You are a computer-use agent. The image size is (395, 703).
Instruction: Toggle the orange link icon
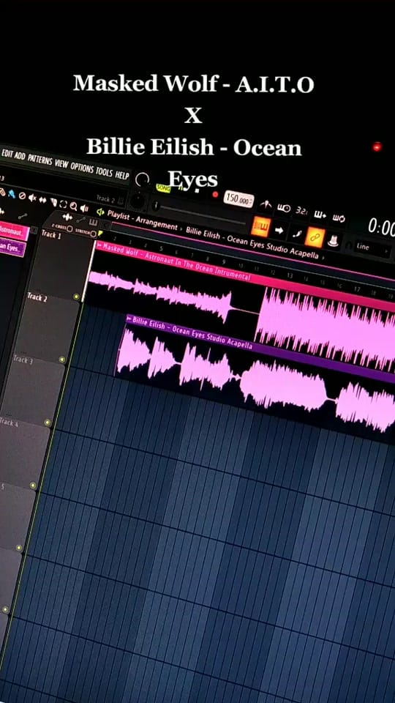(x=315, y=237)
